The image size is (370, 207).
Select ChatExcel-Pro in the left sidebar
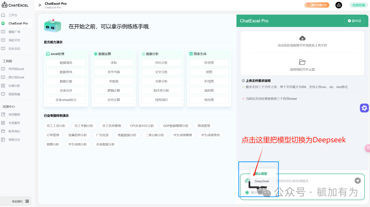click(x=16, y=23)
